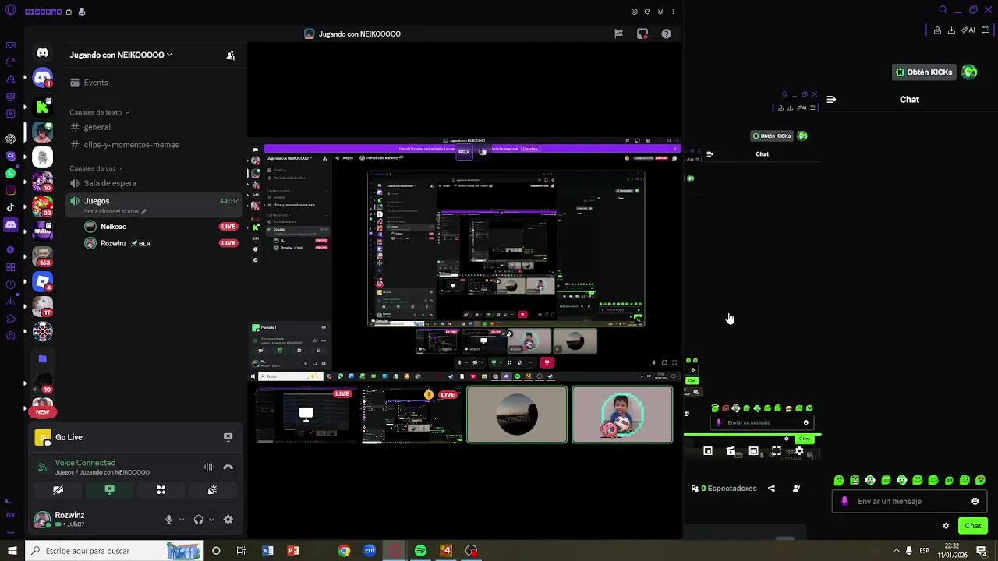Click Windows taskbar search box
This screenshot has width=998, height=561.
pos(114,551)
